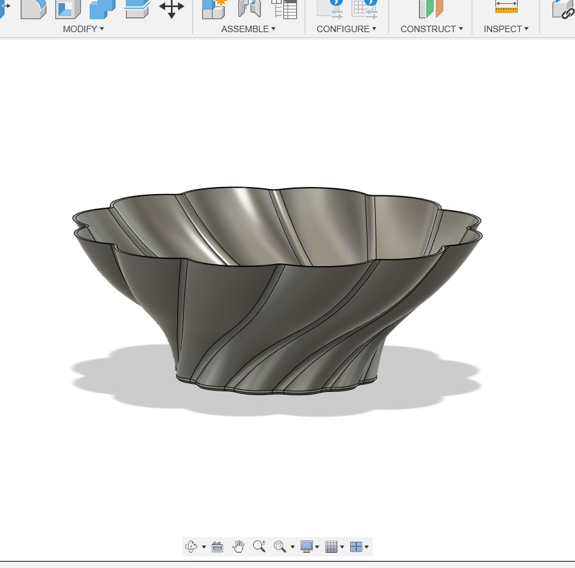Image resolution: width=575 pixels, height=568 pixels.
Task: Open the Construct dropdown menu
Action: click(x=432, y=29)
